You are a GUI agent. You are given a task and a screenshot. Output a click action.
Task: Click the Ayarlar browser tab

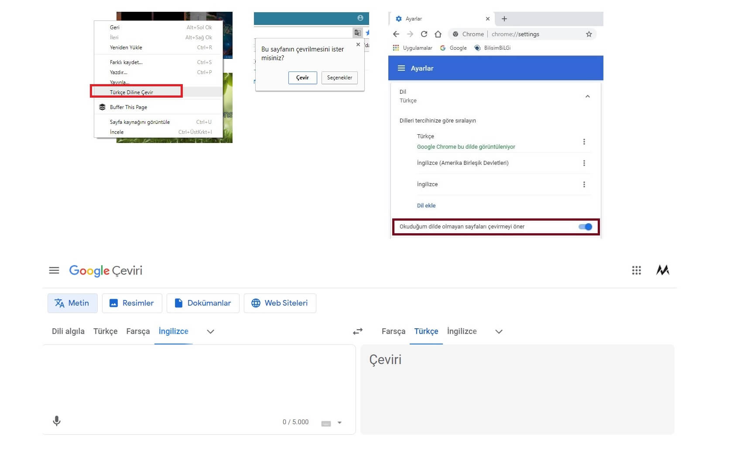click(x=442, y=19)
